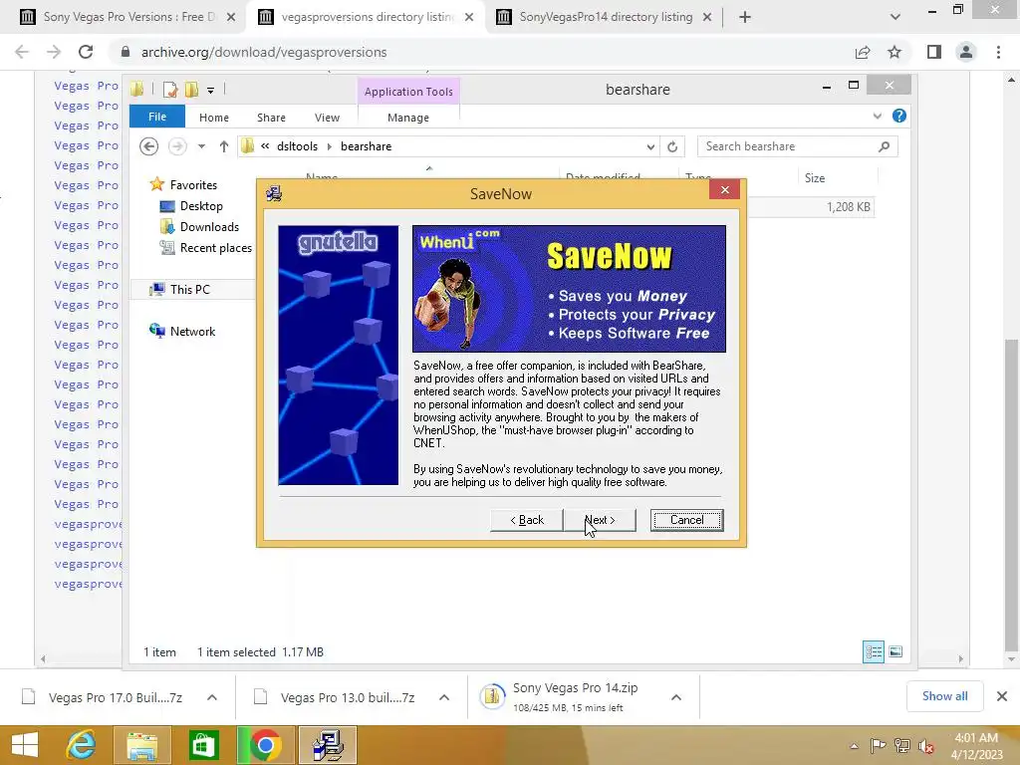Open a new Chrome tab
The height and width of the screenshot is (765, 1020).
pos(745,17)
